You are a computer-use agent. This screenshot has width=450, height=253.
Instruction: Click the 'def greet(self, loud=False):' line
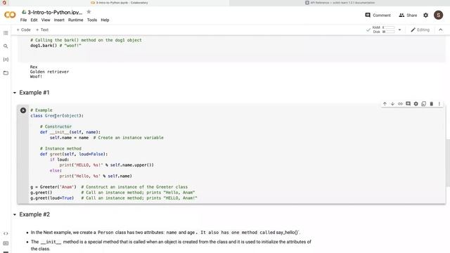(74, 155)
